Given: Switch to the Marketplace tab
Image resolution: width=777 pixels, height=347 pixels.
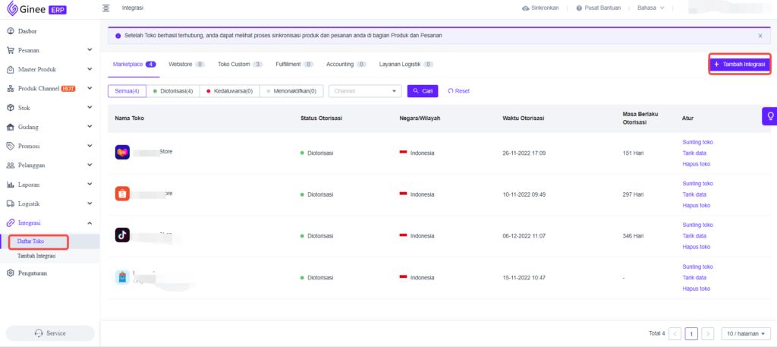Looking at the screenshot, I should (x=134, y=65).
